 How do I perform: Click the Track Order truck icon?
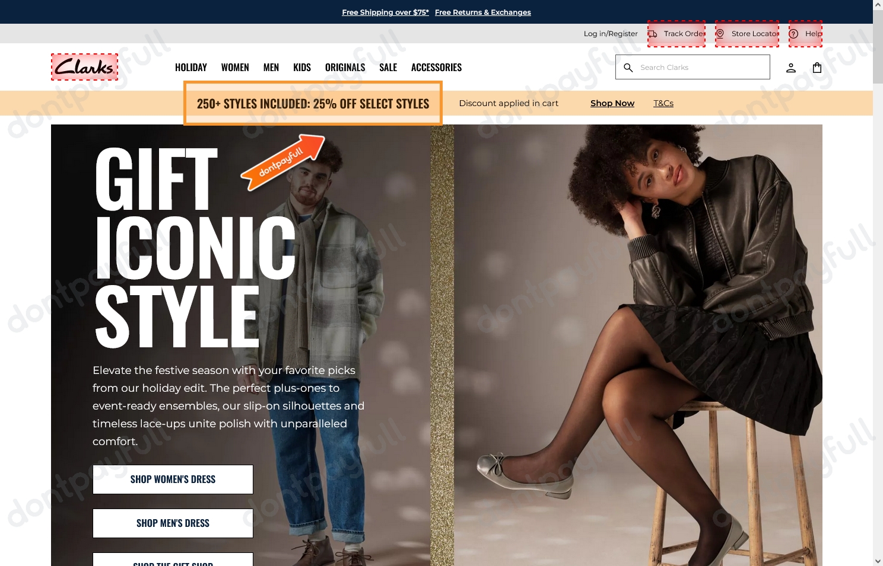(655, 34)
